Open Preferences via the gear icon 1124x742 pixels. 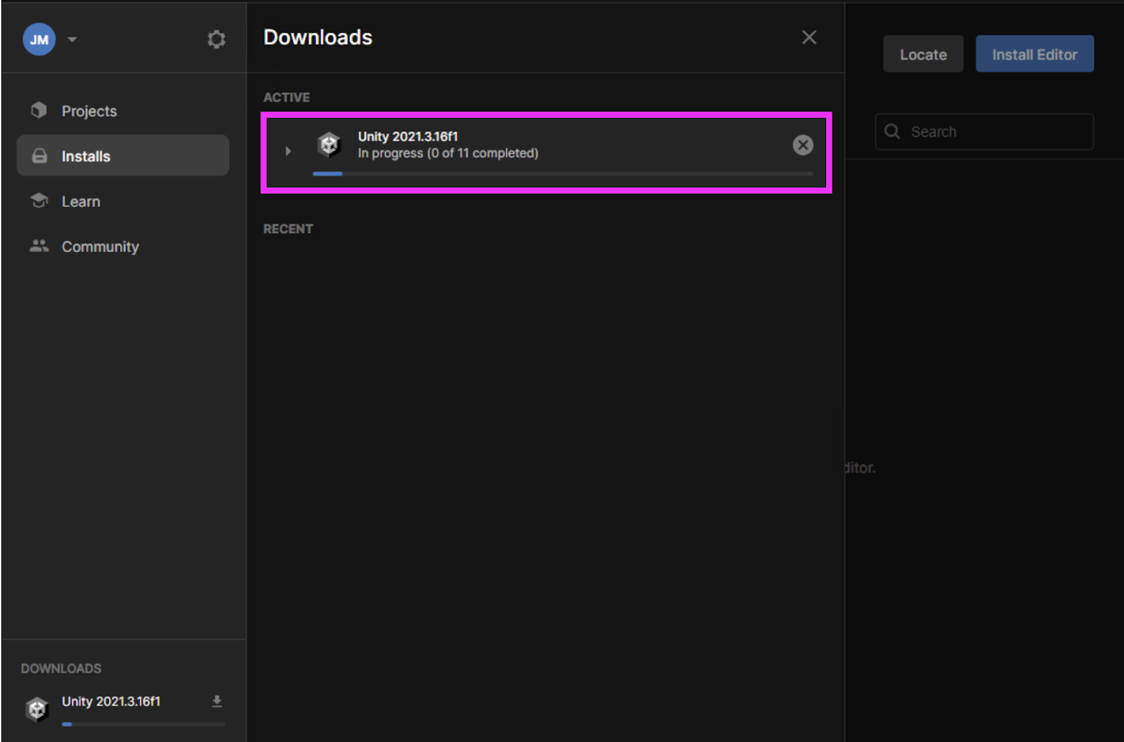pyautogui.click(x=216, y=39)
